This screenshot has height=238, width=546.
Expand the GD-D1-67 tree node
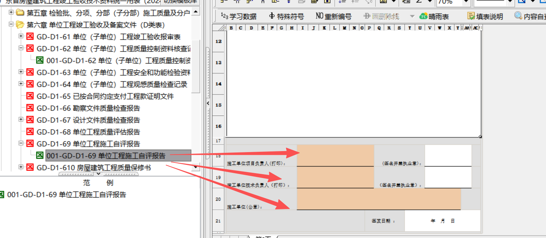click(21, 120)
